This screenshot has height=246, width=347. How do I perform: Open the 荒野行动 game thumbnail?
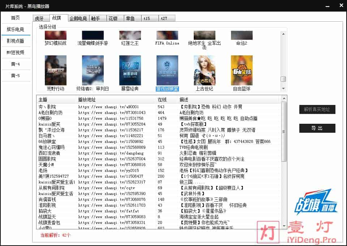[x=56, y=71]
